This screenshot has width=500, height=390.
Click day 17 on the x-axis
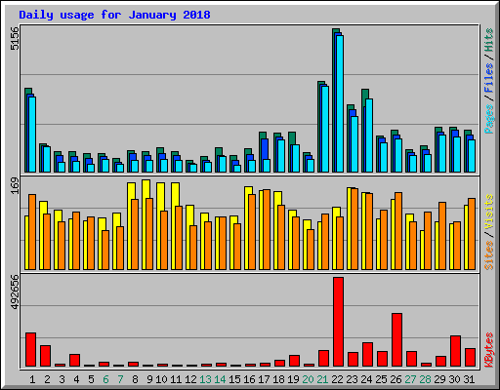[x=264, y=379]
